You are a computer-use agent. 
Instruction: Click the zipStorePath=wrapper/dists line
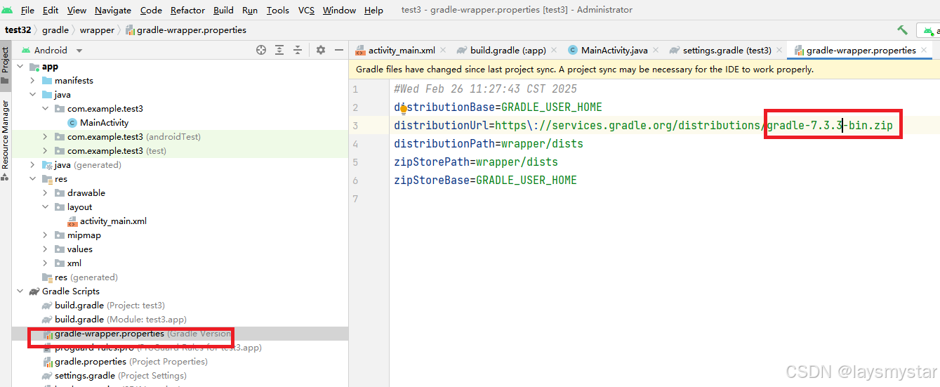pos(476,162)
